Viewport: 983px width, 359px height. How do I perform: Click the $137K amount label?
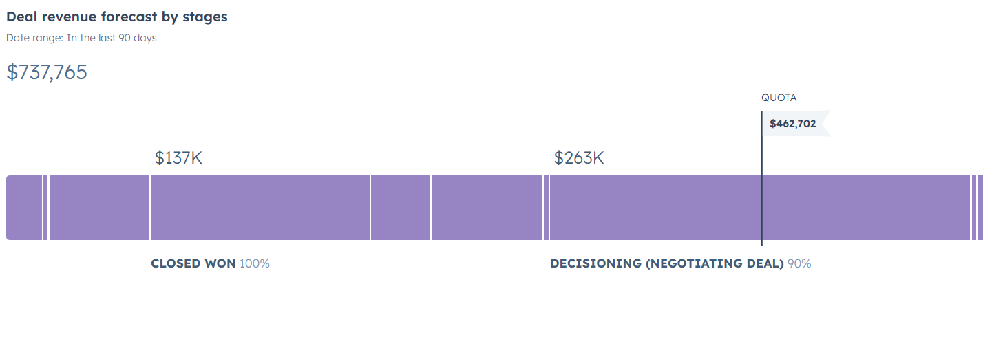tap(178, 158)
